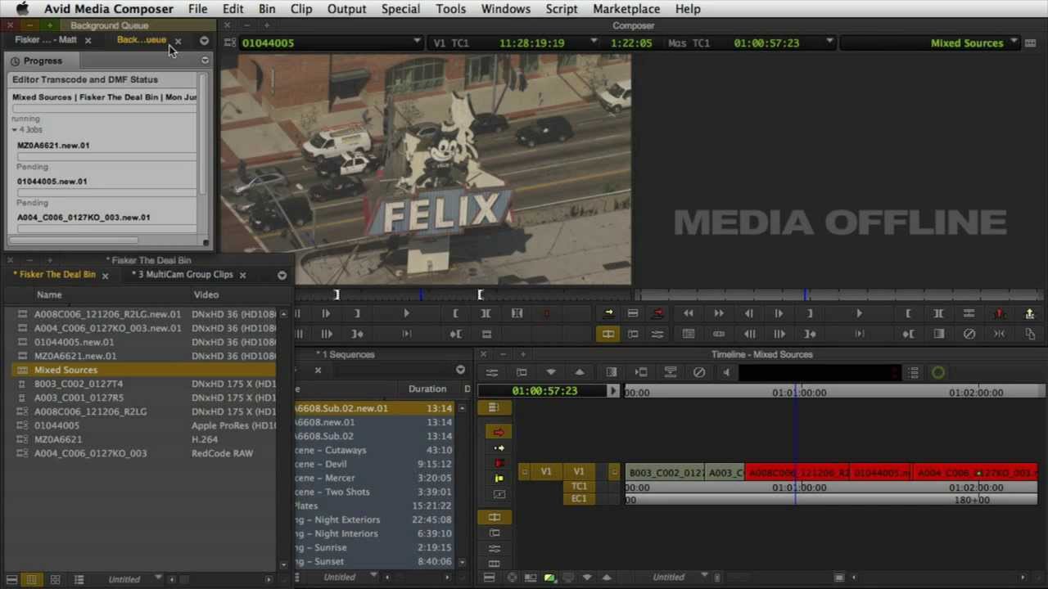Switch bin to text view button
The image size is (1048, 589).
coord(31,579)
